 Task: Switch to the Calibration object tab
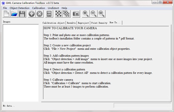coord(54,23)
